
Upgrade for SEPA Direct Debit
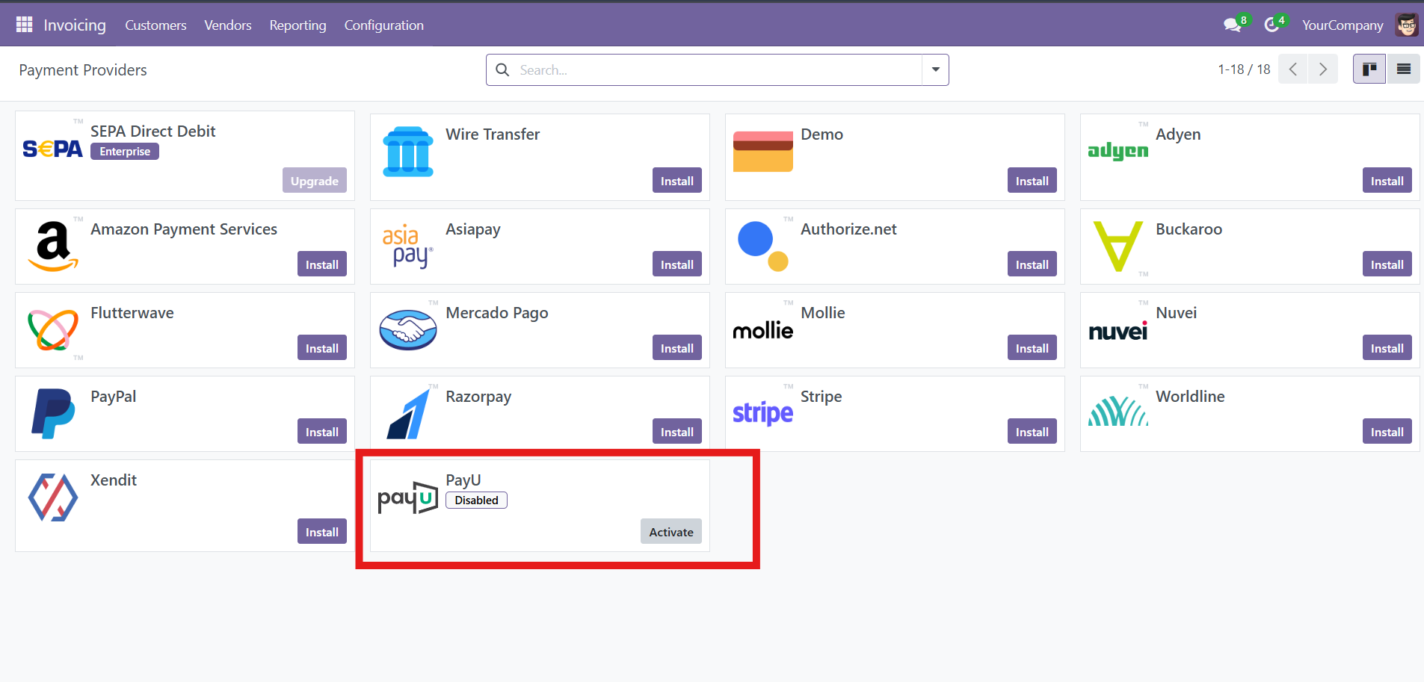pyautogui.click(x=315, y=181)
